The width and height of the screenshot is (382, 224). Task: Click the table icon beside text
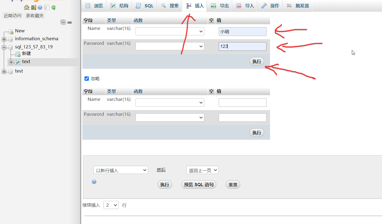coord(18,62)
